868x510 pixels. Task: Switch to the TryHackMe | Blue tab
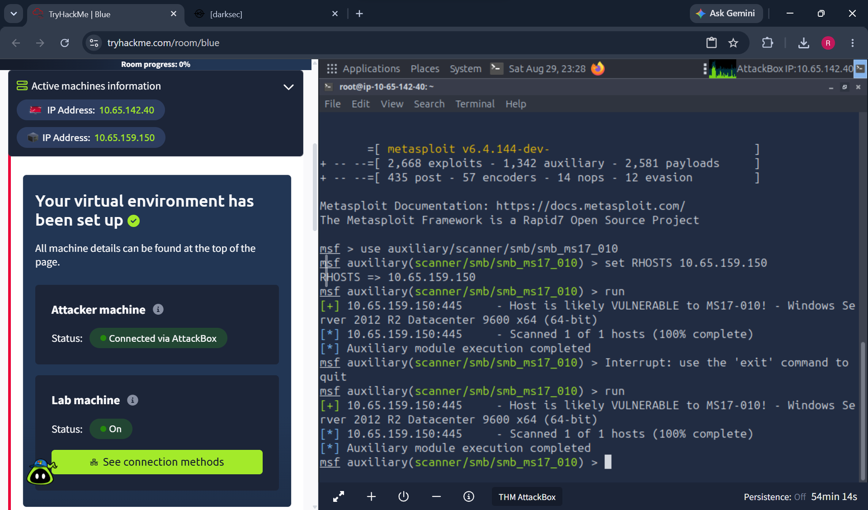point(106,14)
